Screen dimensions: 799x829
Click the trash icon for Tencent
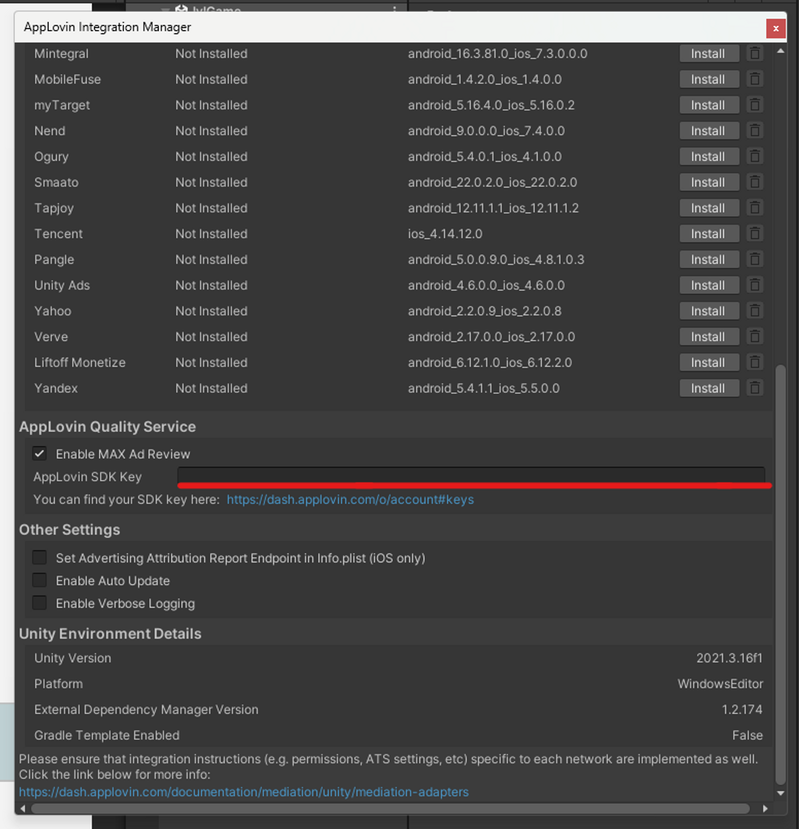755,234
